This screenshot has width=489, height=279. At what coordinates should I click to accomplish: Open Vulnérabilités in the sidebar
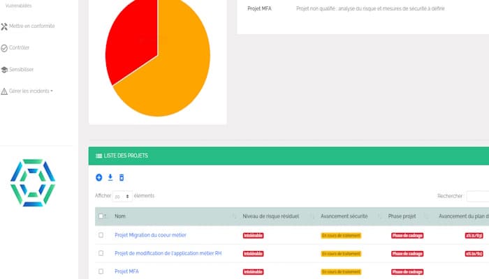pos(18,6)
